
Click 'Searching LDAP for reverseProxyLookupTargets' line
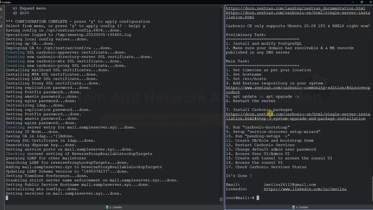pos(67,163)
